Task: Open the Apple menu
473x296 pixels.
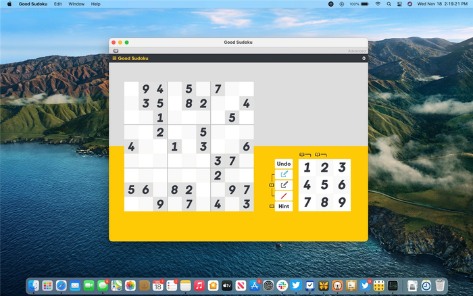Action: [9, 4]
